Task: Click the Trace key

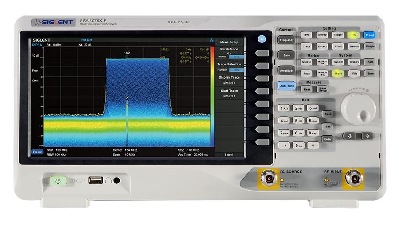Action: pos(306,46)
